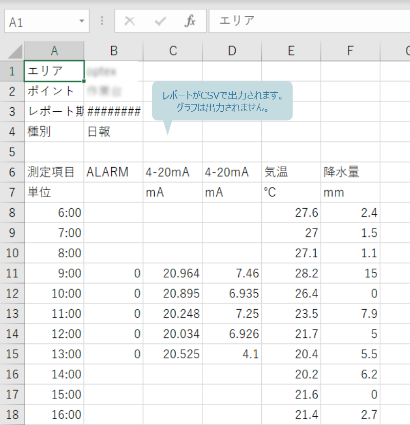Click cell with temperature 20.4

point(291,354)
